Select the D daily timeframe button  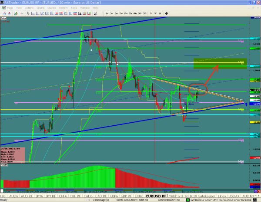(151, 14)
